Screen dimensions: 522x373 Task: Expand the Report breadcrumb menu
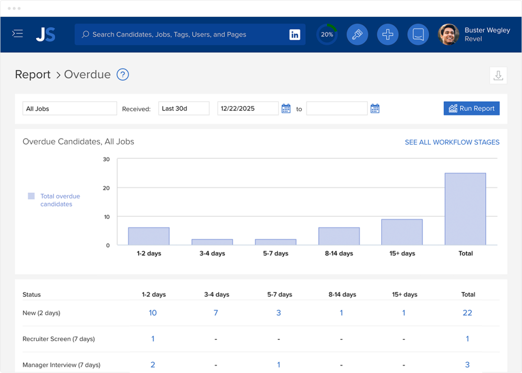point(33,74)
